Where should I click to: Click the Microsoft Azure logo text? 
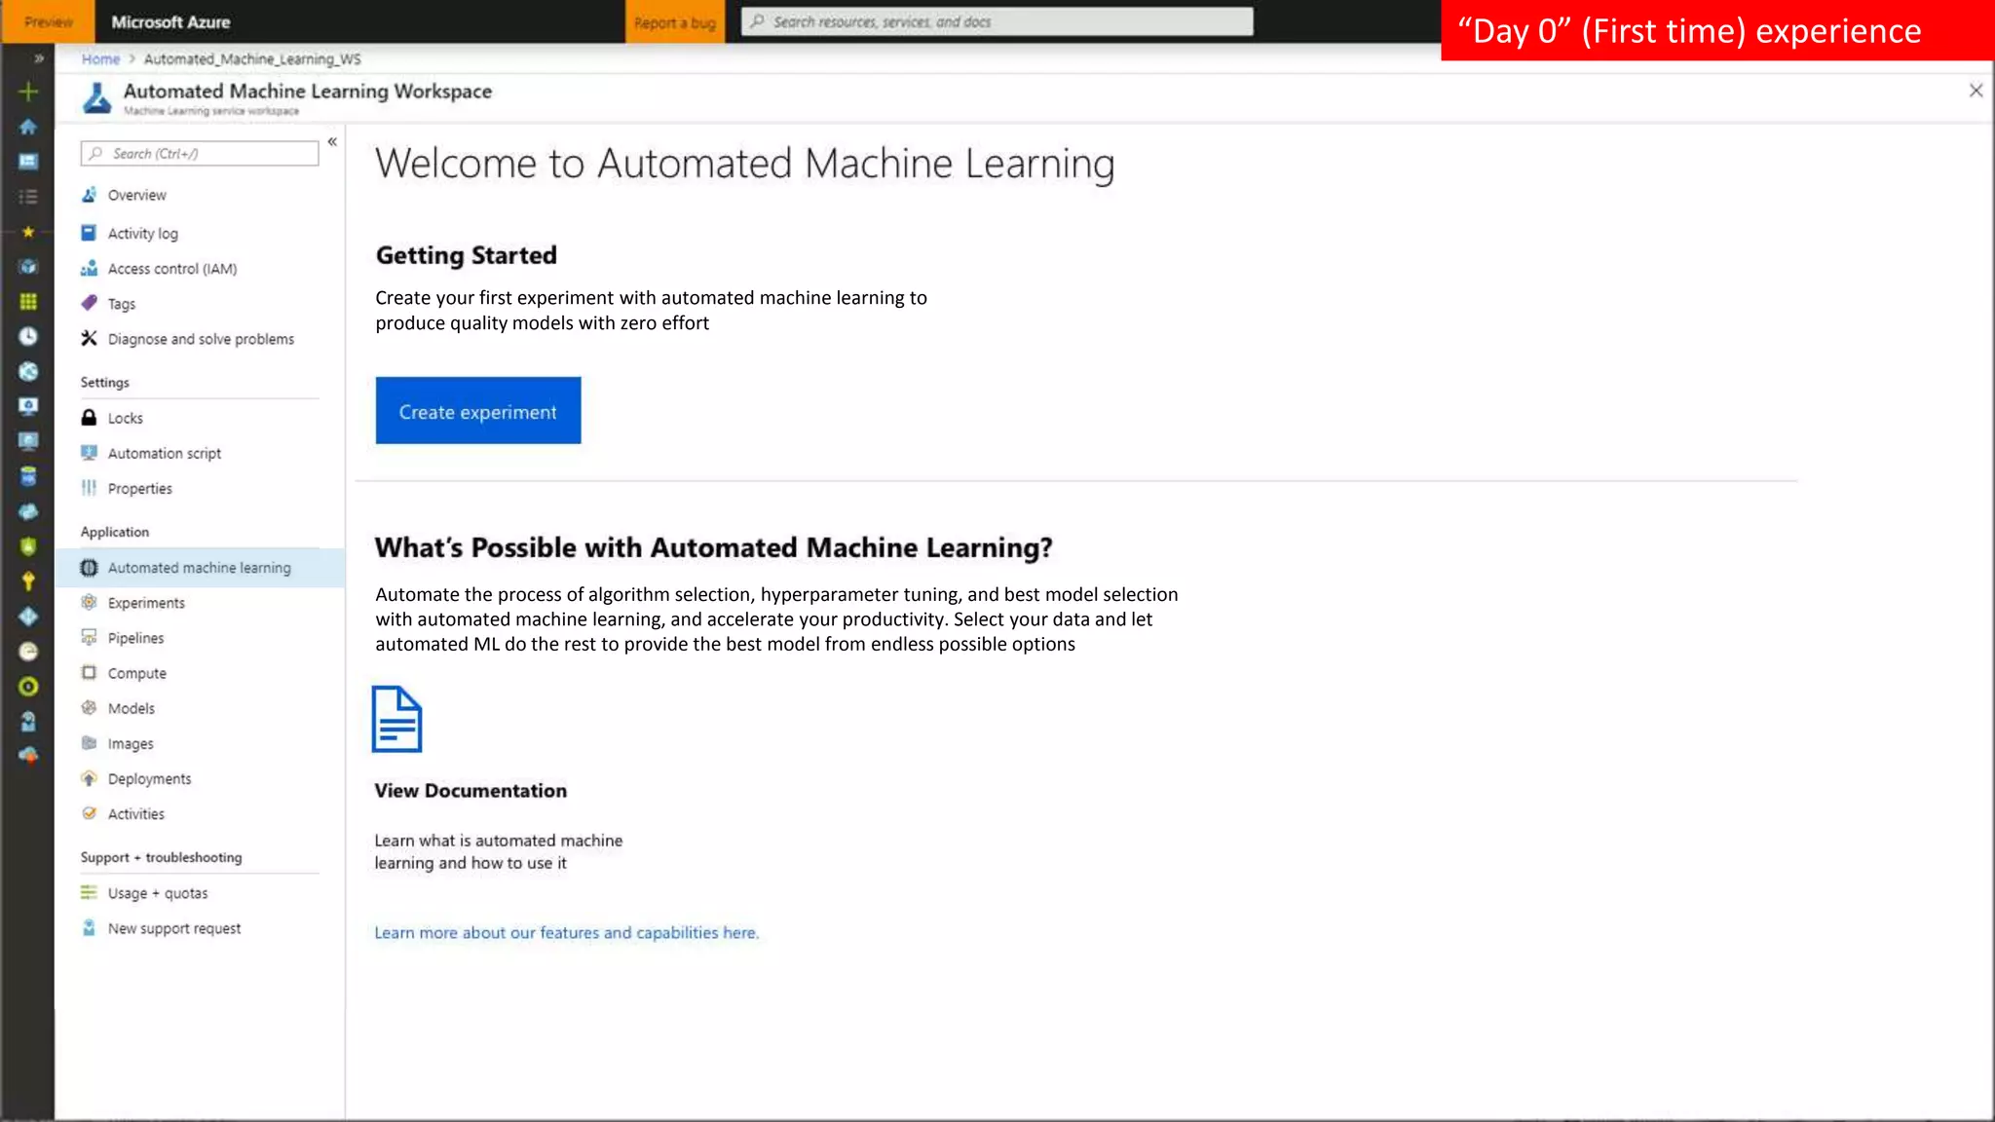click(170, 21)
